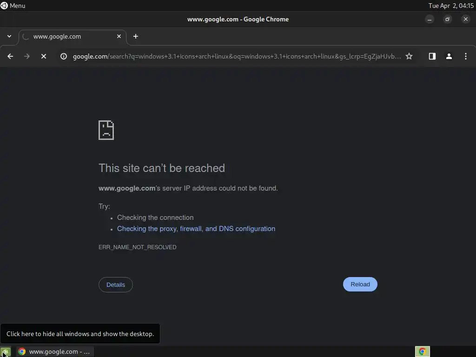Minimize the Chrome window
The height and width of the screenshot is (357, 476).
429,20
